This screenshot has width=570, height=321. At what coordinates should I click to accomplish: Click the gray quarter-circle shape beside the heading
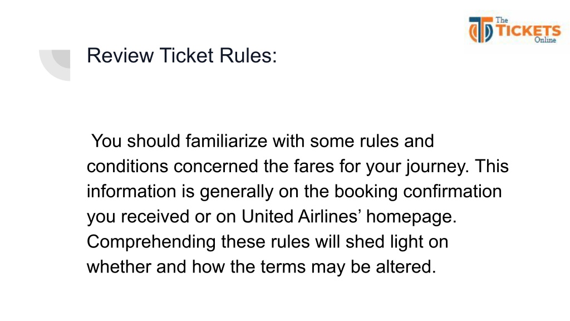[55, 65]
